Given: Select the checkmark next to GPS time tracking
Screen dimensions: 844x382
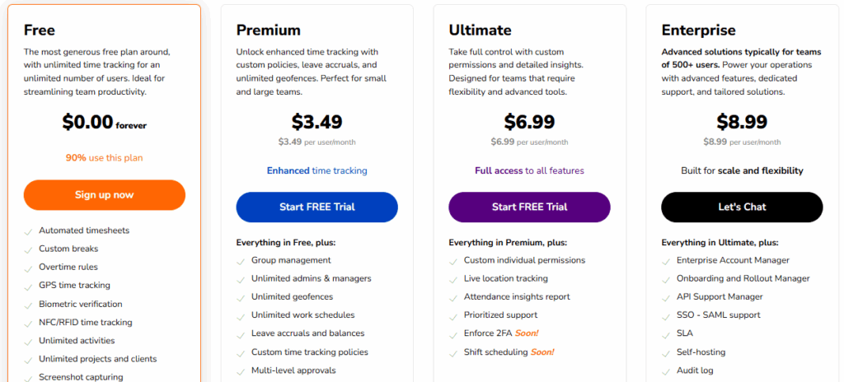Looking at the screenshot, I should [x=29, y=286].
